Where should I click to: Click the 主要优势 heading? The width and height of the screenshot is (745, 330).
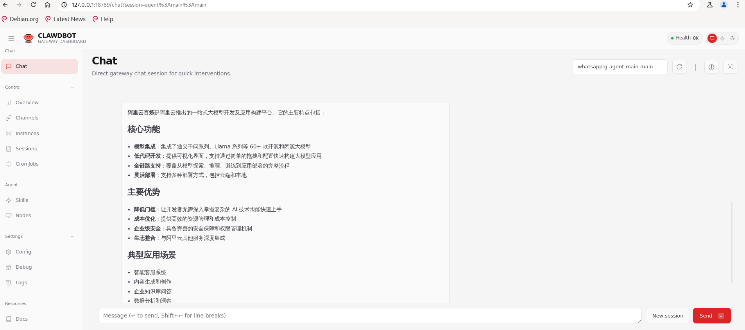144,192
